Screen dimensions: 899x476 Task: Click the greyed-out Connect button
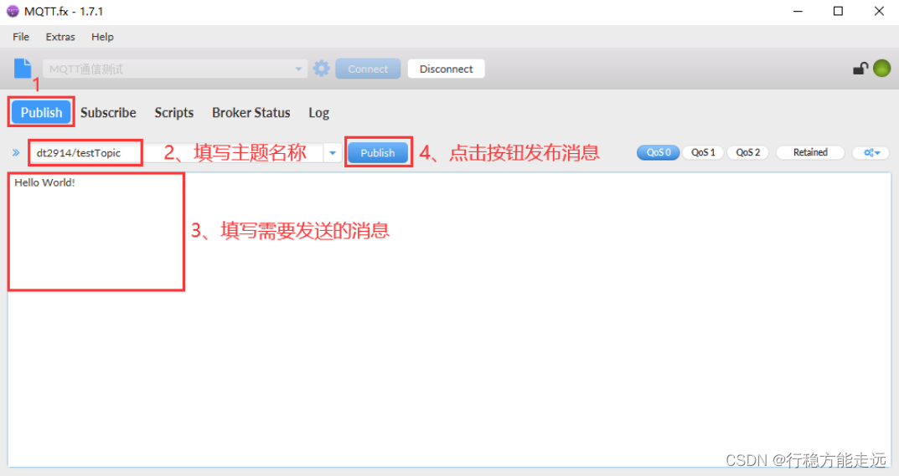(x=368, y=69)
